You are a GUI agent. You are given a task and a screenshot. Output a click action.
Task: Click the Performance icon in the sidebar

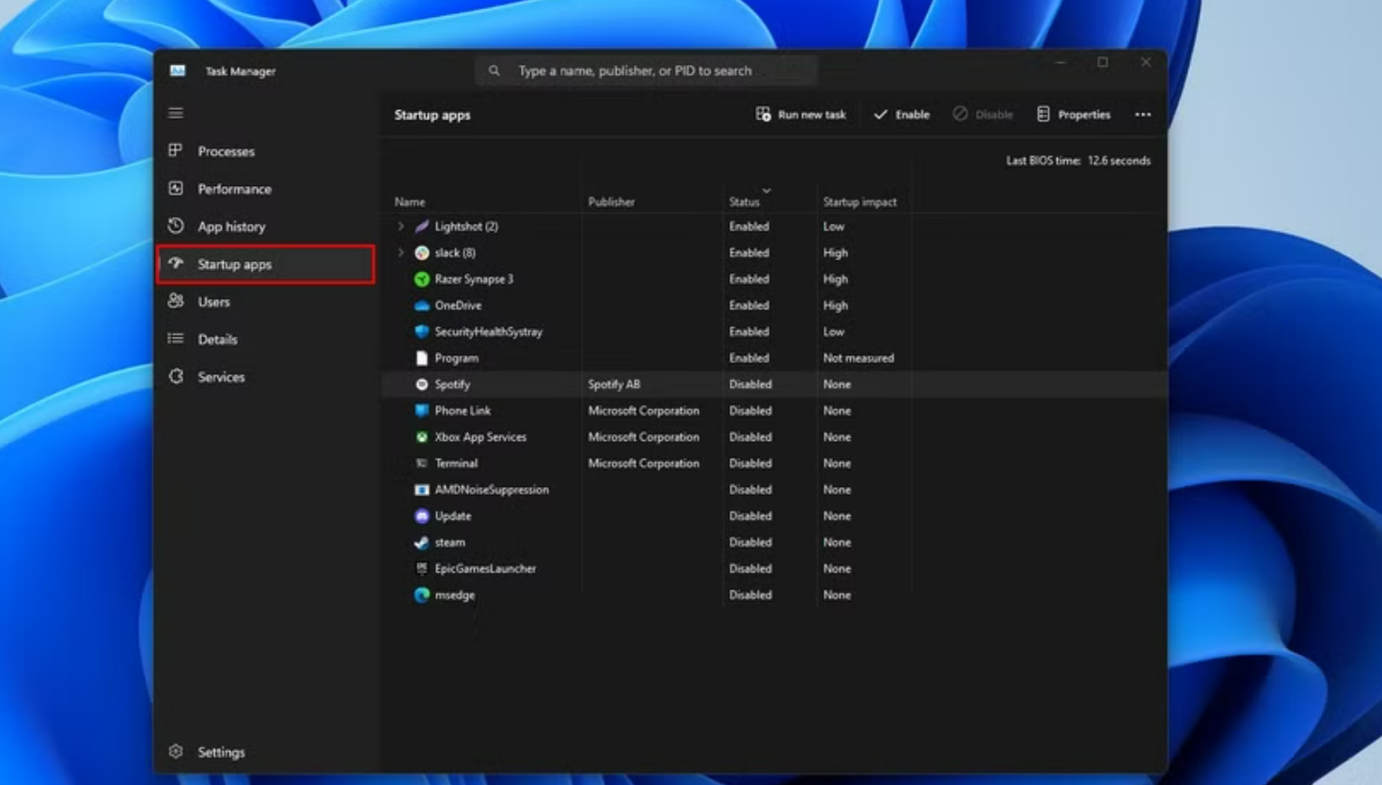click(x=176, y=188)
